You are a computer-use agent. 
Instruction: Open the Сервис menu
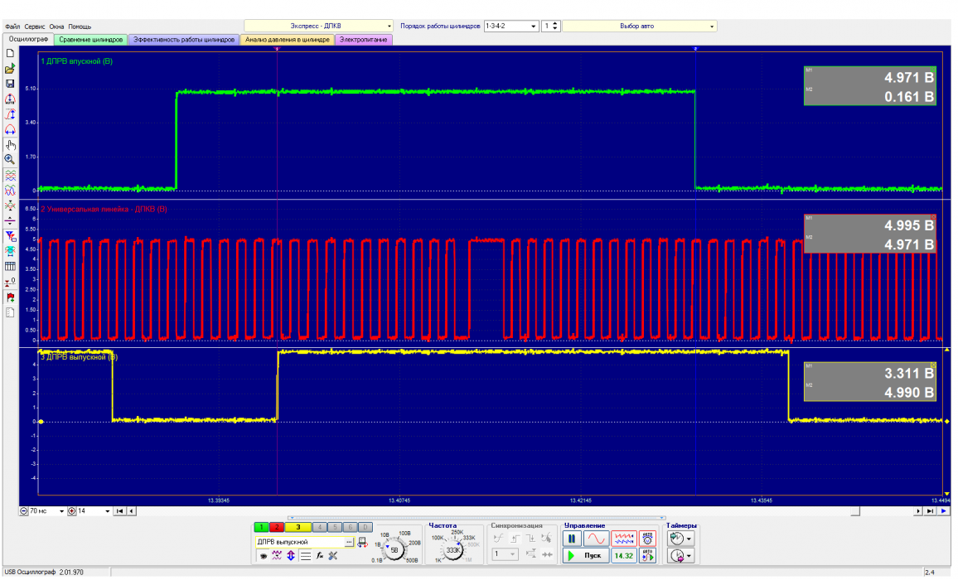(34, 27)
